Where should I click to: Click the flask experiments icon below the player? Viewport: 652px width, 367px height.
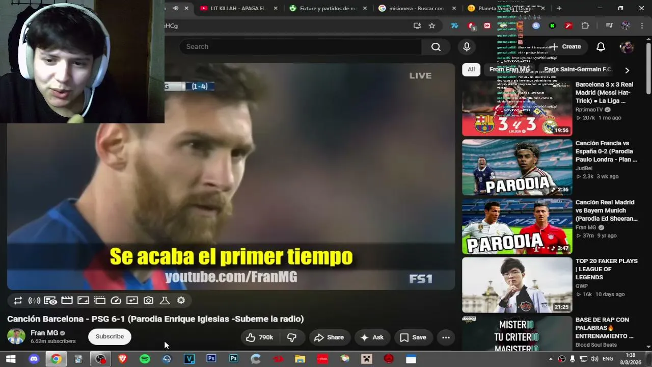pos(165,301)
